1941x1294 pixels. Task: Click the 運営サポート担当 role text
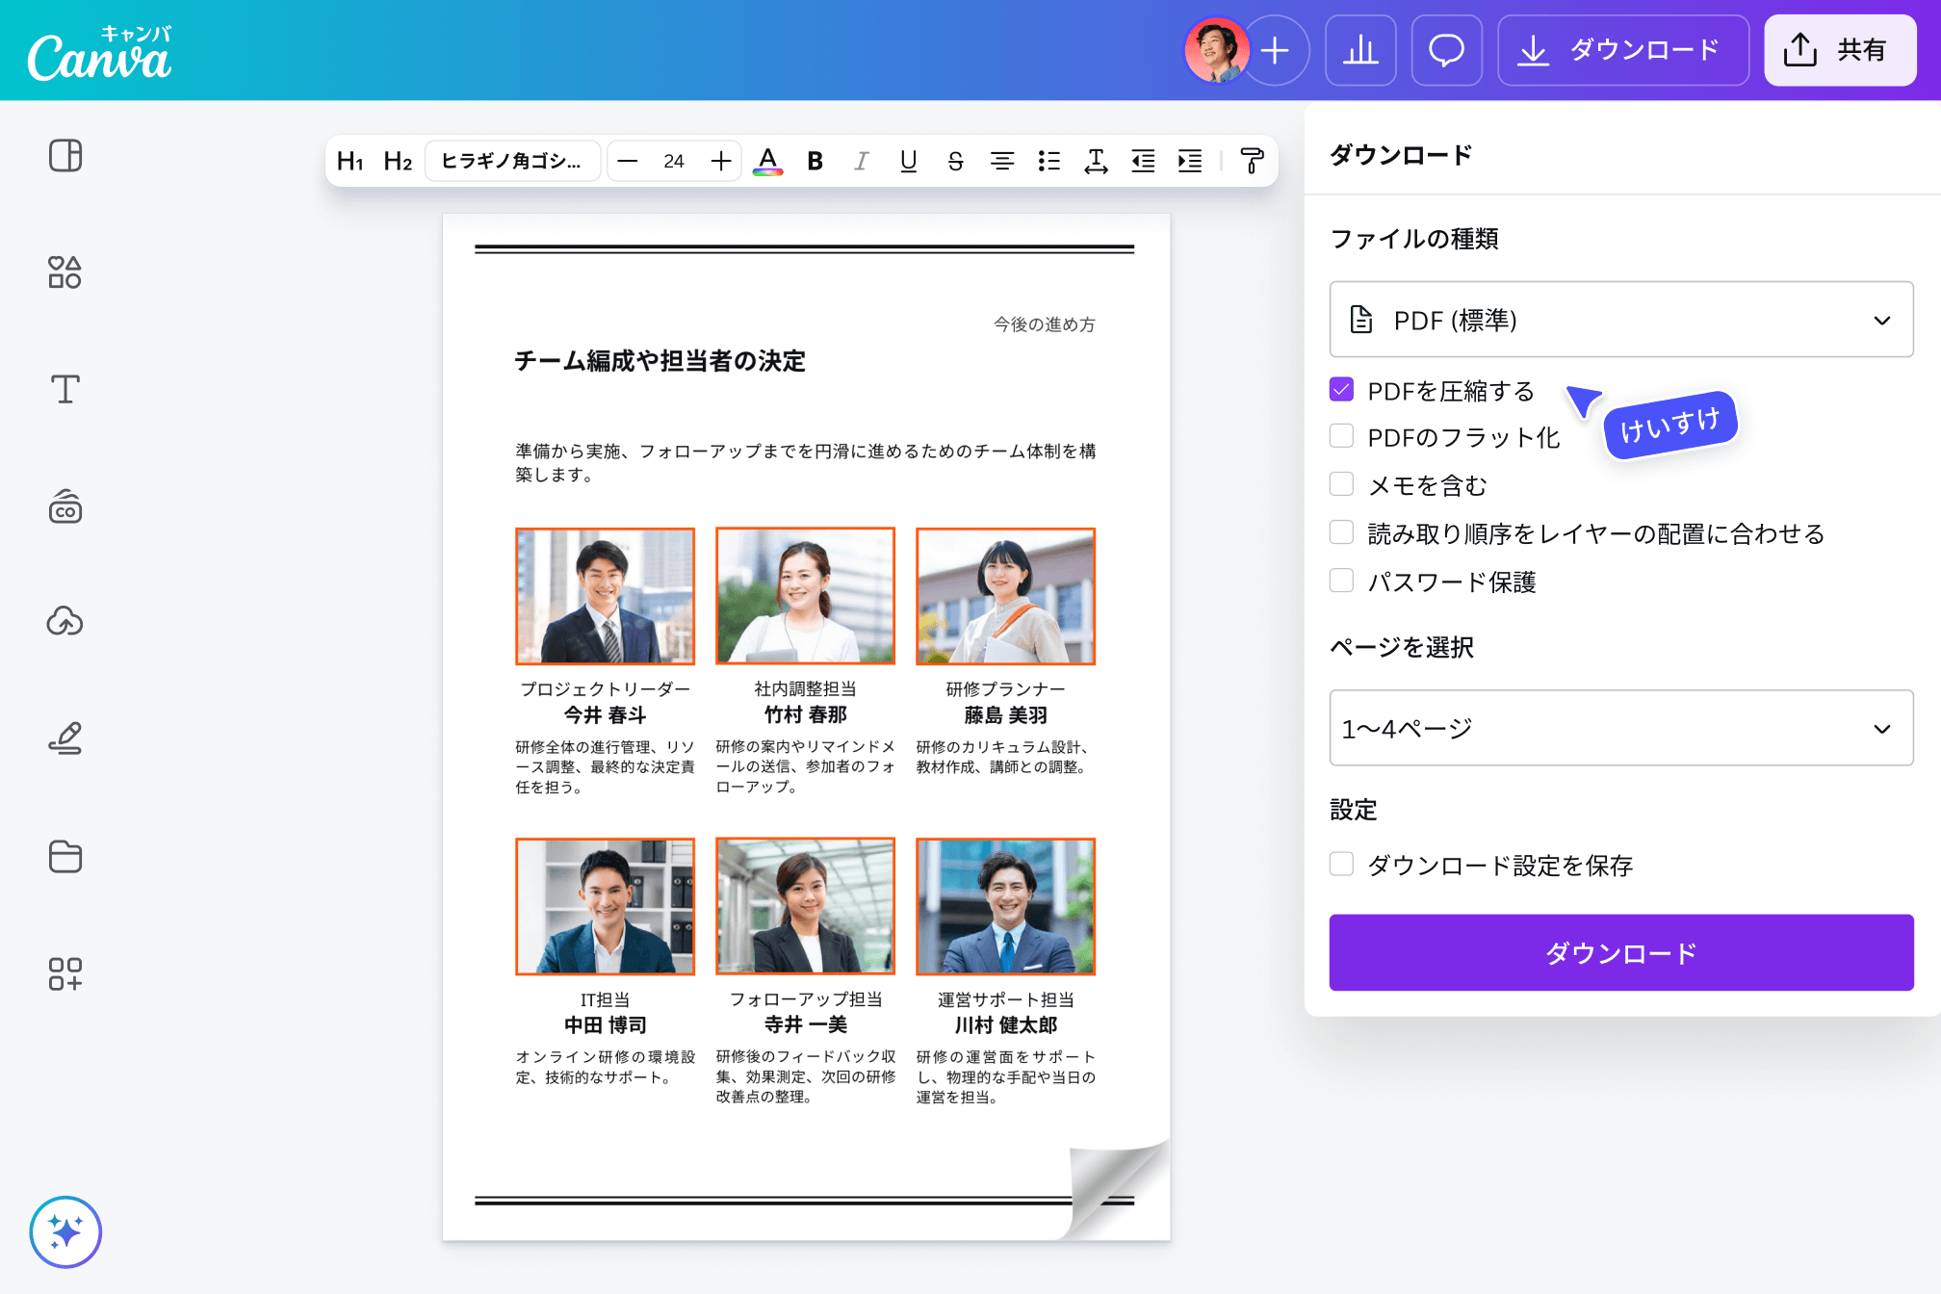point(1005,999)
